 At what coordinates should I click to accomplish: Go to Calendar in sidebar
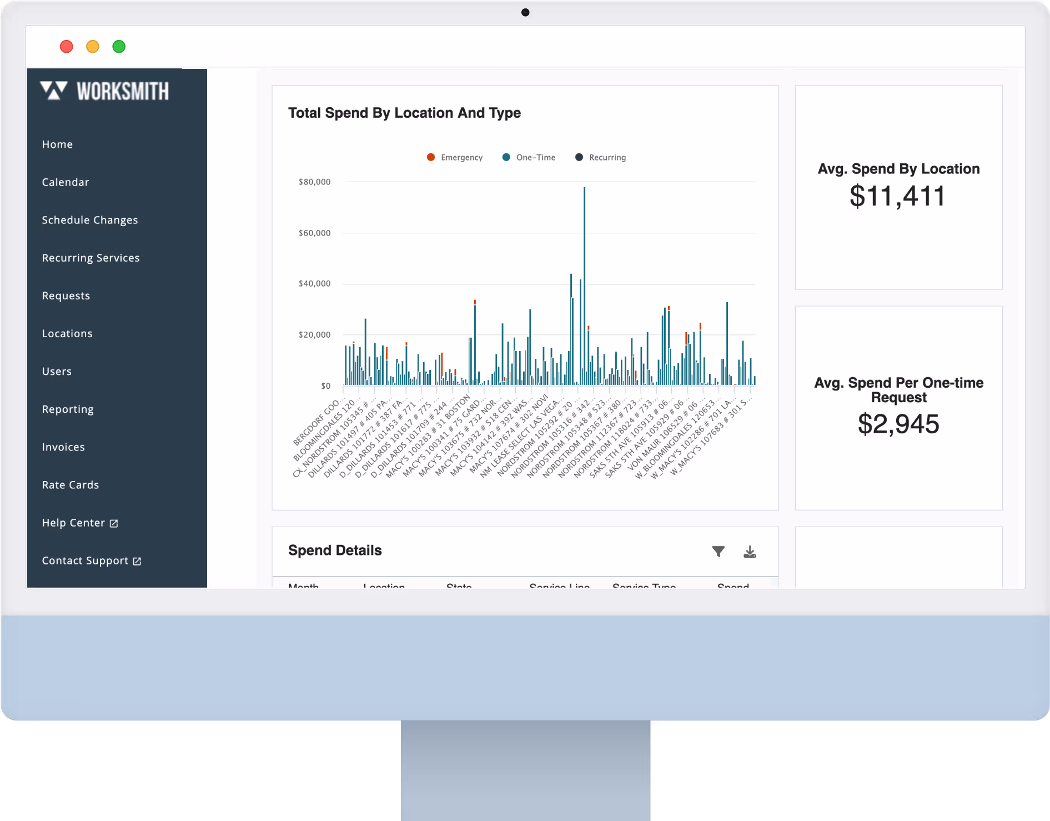(x=66, y=182)
